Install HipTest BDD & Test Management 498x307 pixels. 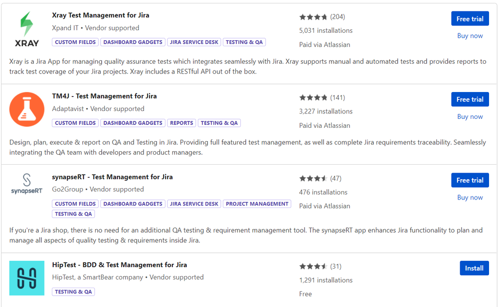click(474, 268)
